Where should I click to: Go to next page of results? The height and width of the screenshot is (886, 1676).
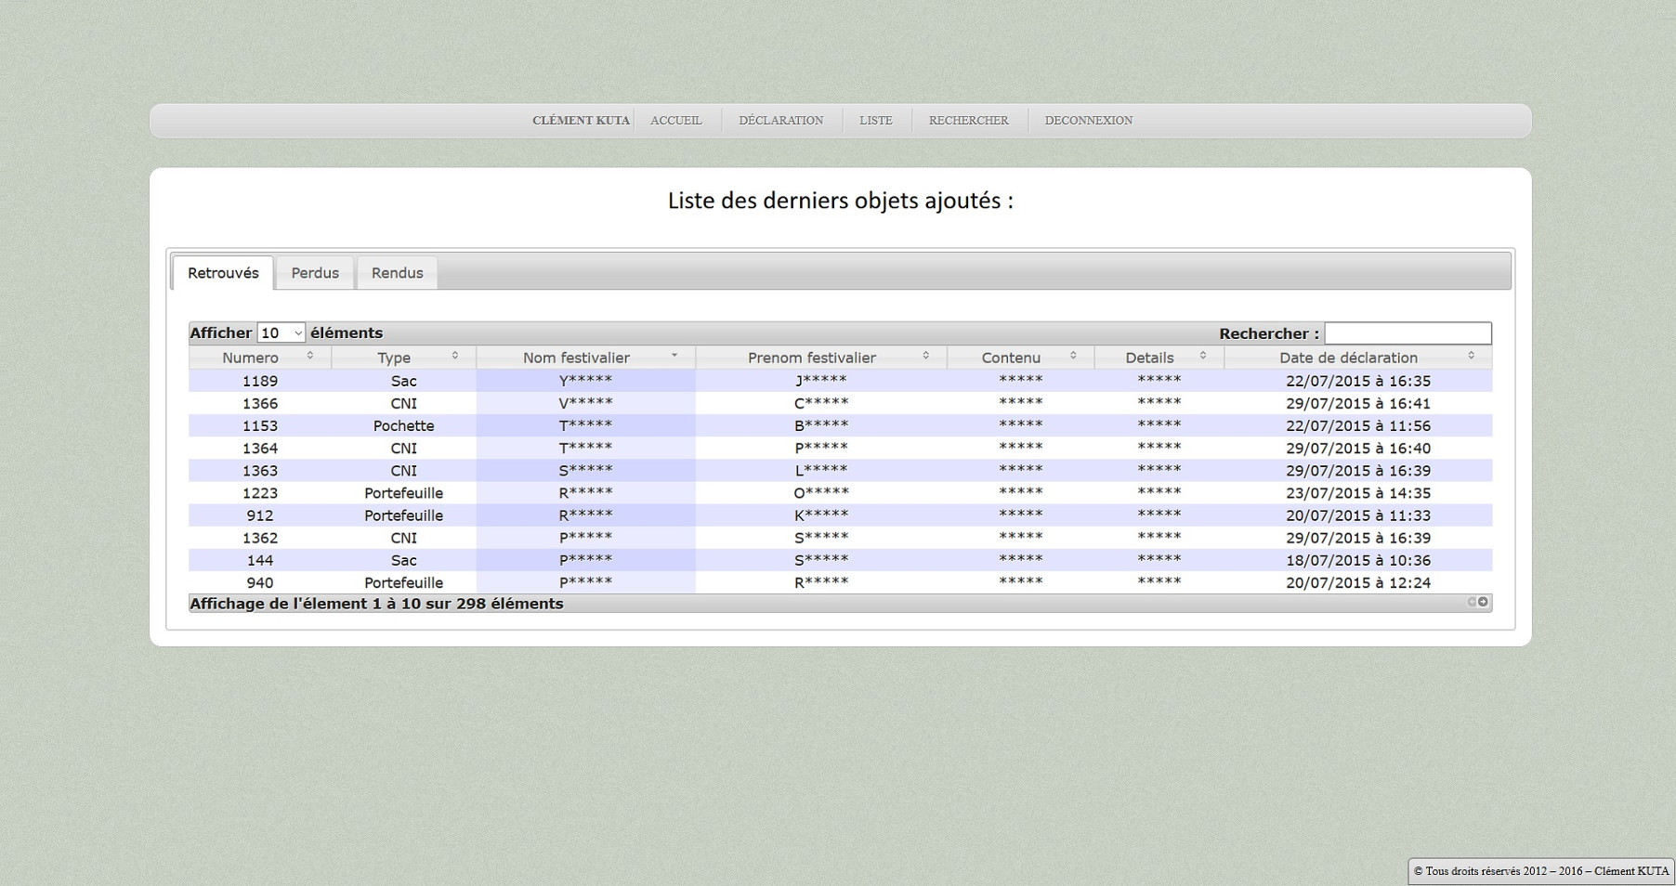pyautogui.click(x=1484, y=602)
